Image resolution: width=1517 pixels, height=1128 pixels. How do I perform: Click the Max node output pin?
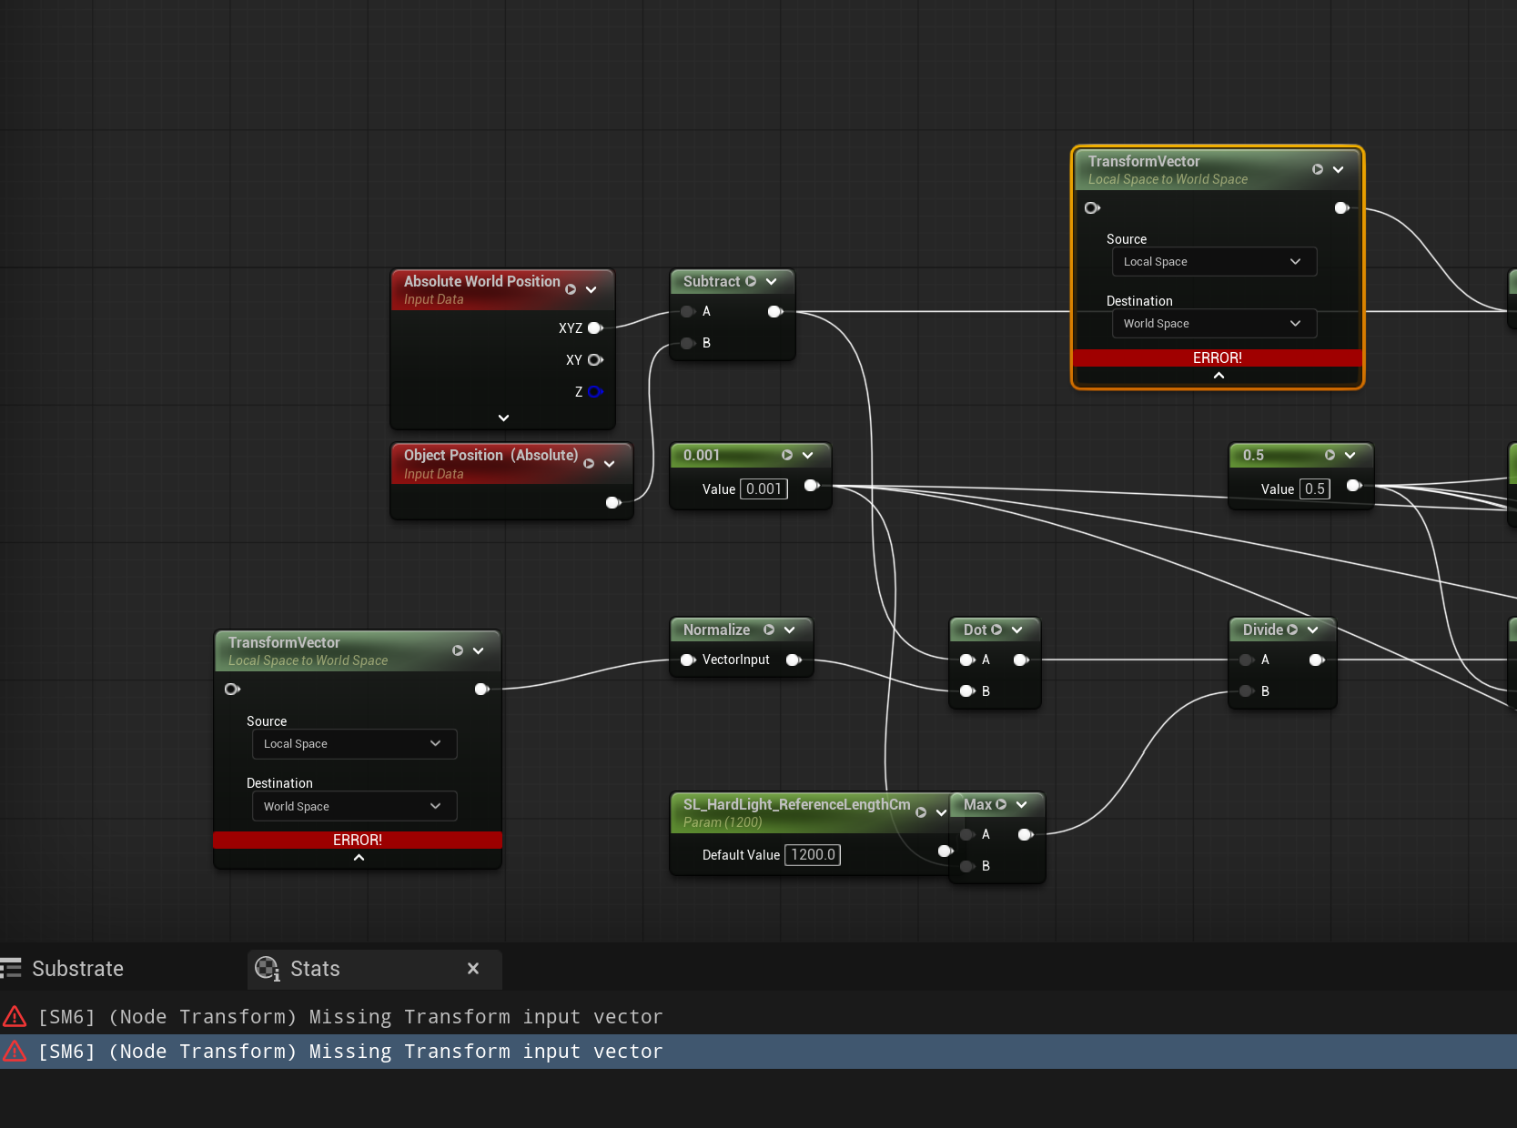[1026, 834]
